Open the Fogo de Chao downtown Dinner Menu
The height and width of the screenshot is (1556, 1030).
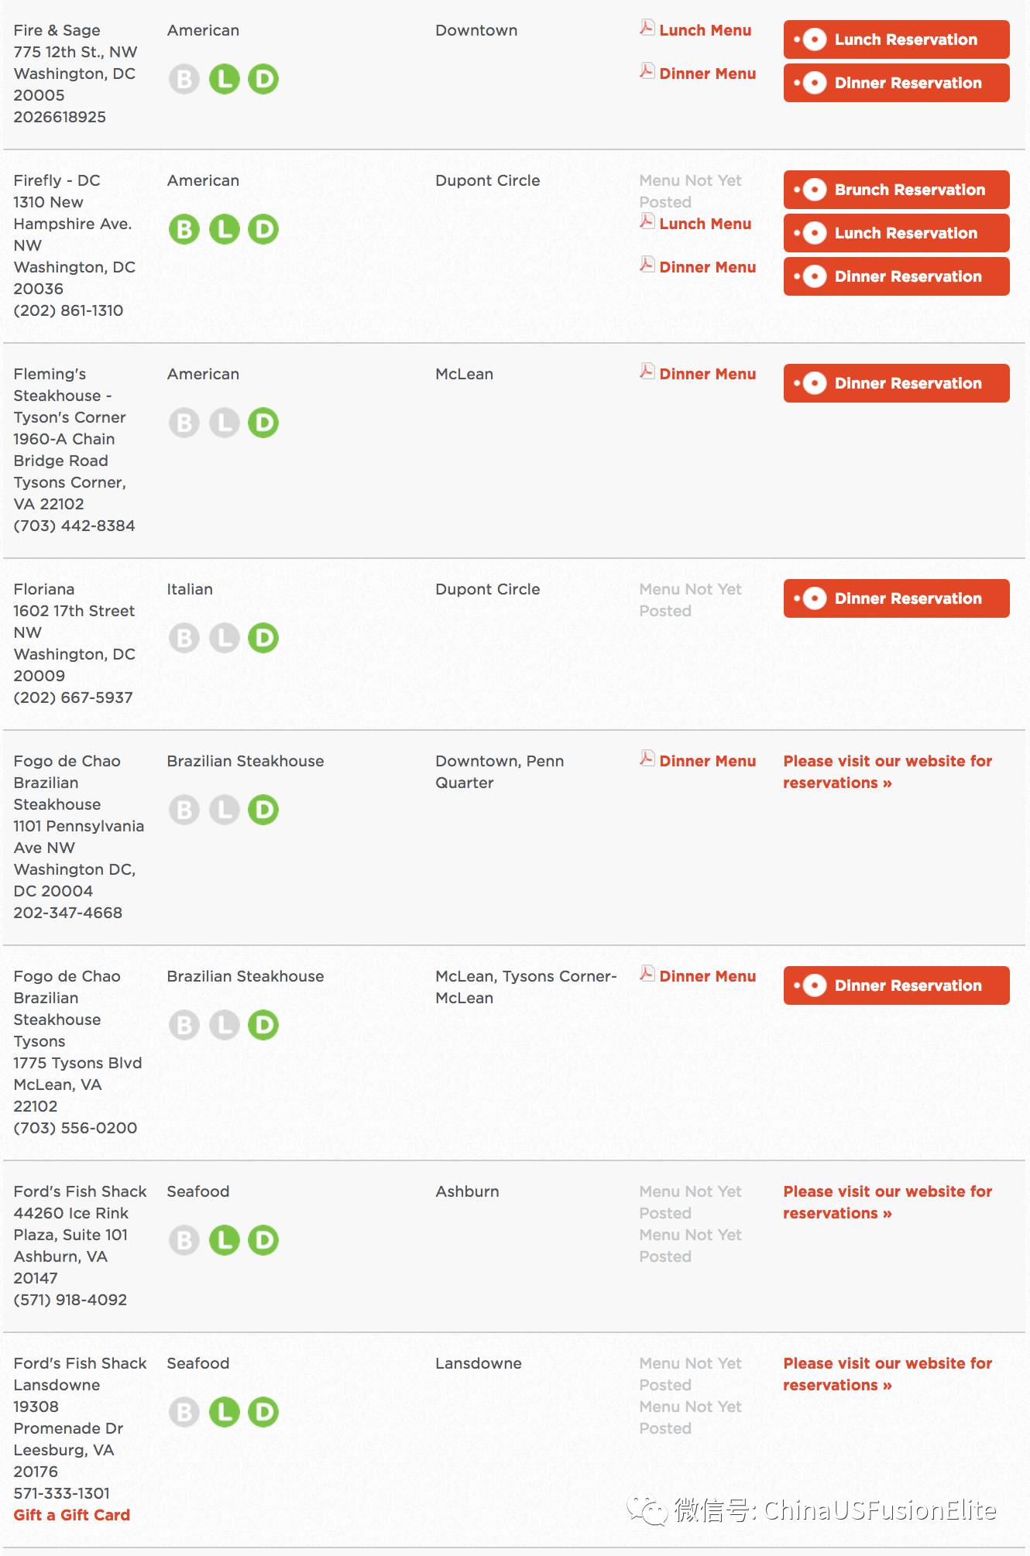pos(707,761)
